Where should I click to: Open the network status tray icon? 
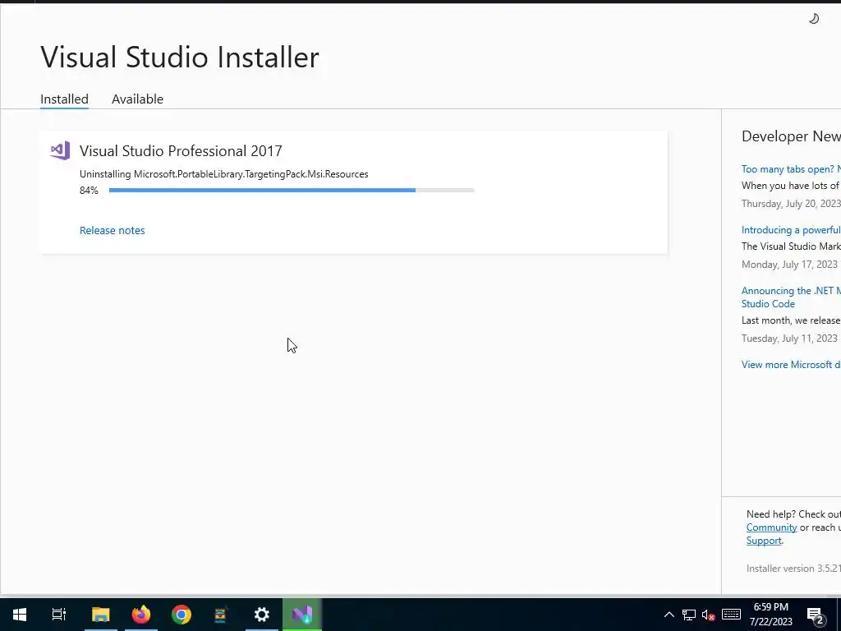click(x=689, y=615)
